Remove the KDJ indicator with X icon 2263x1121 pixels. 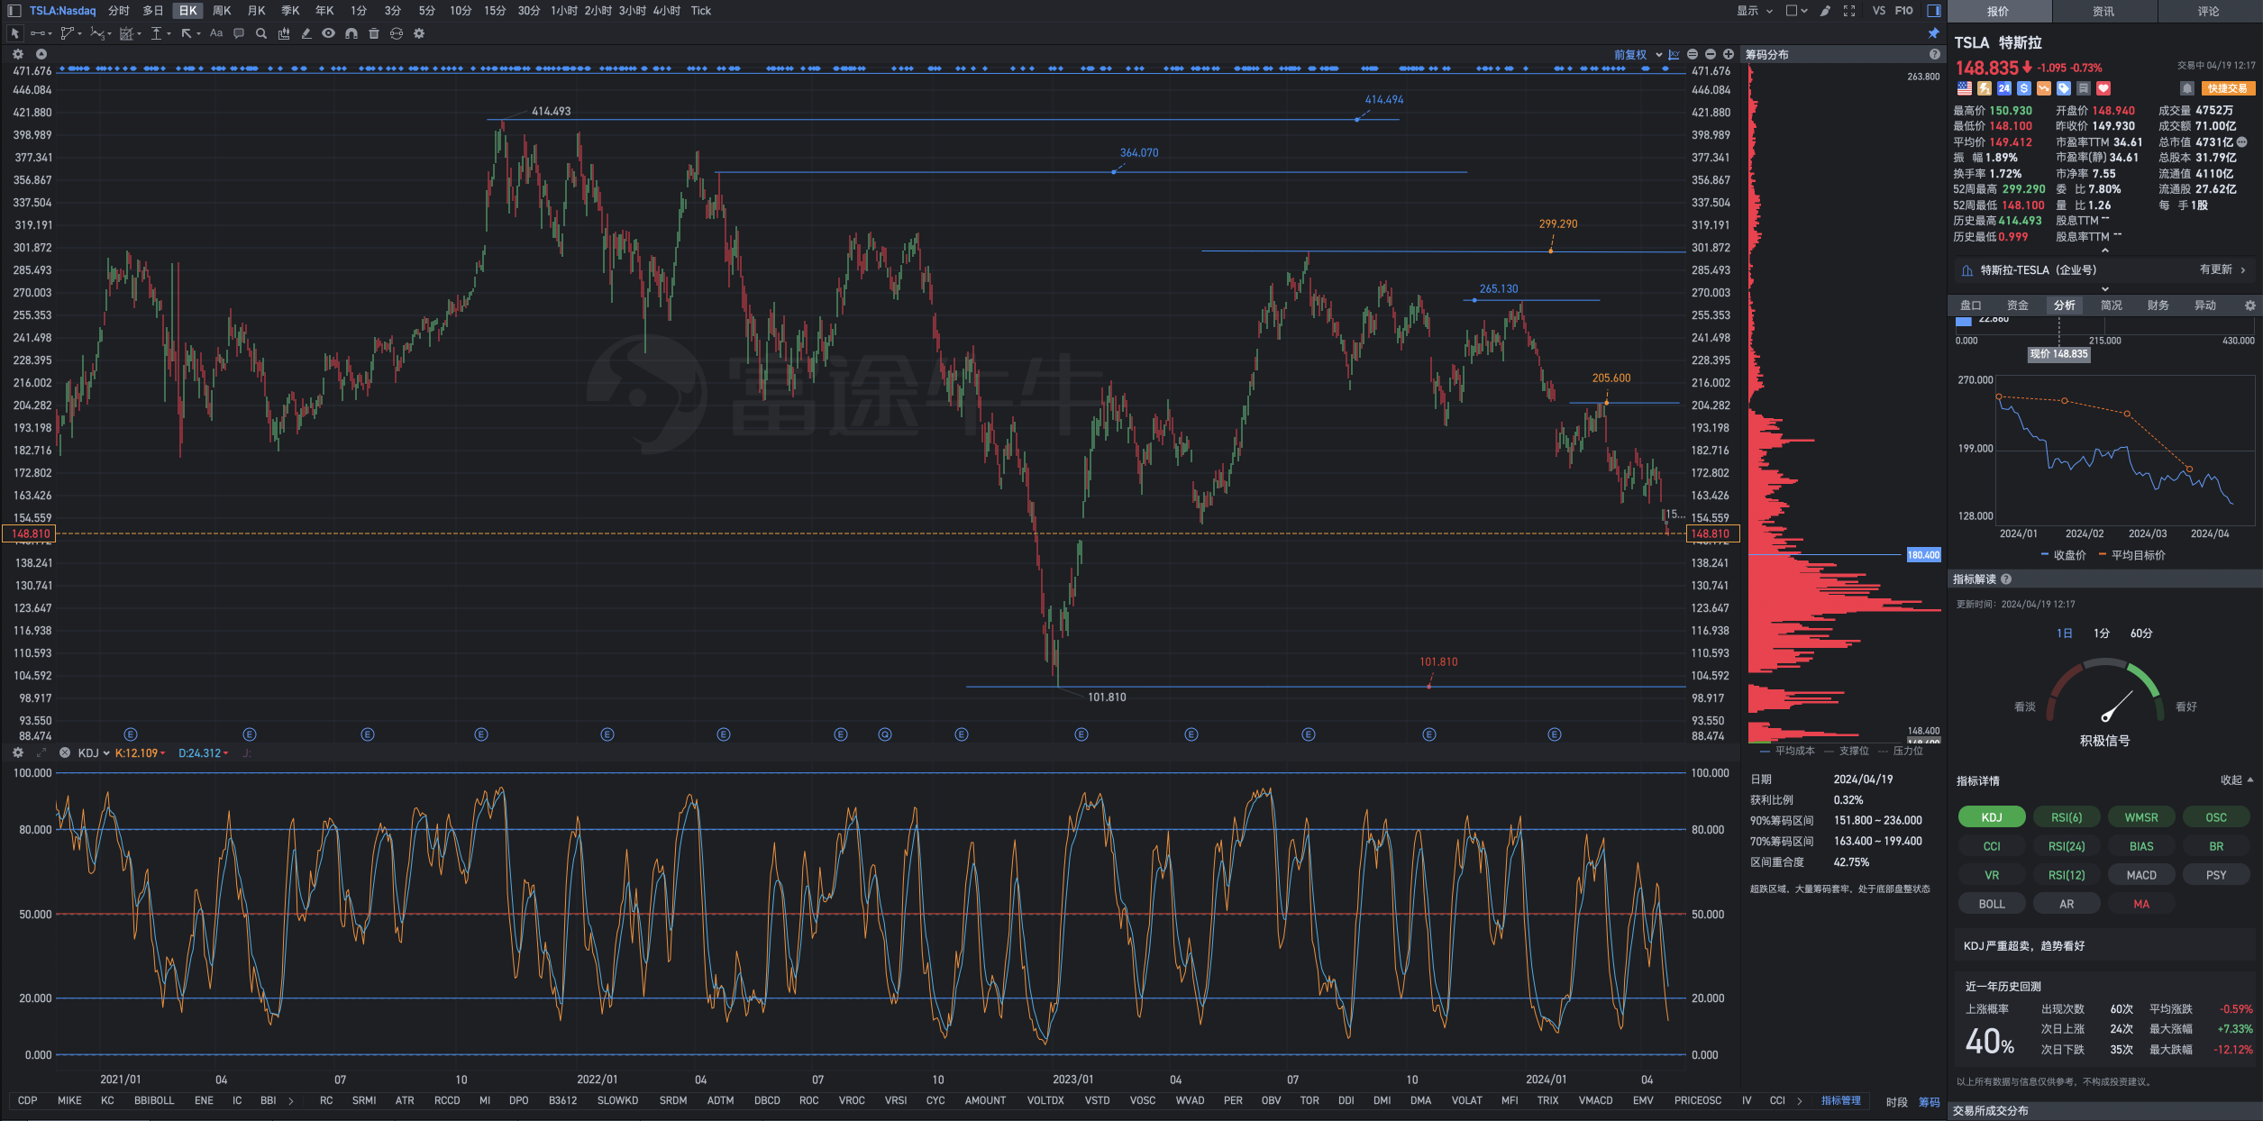pos(65,752)
